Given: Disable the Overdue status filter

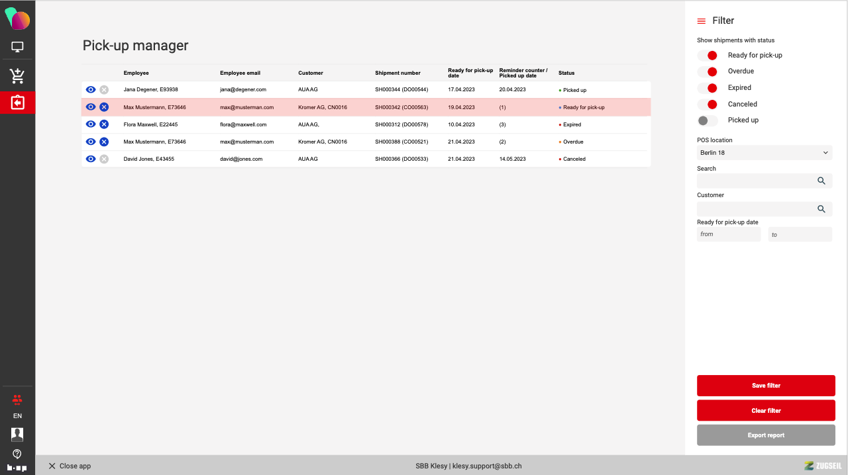Looking at the screenshot, I should (708, 71).
